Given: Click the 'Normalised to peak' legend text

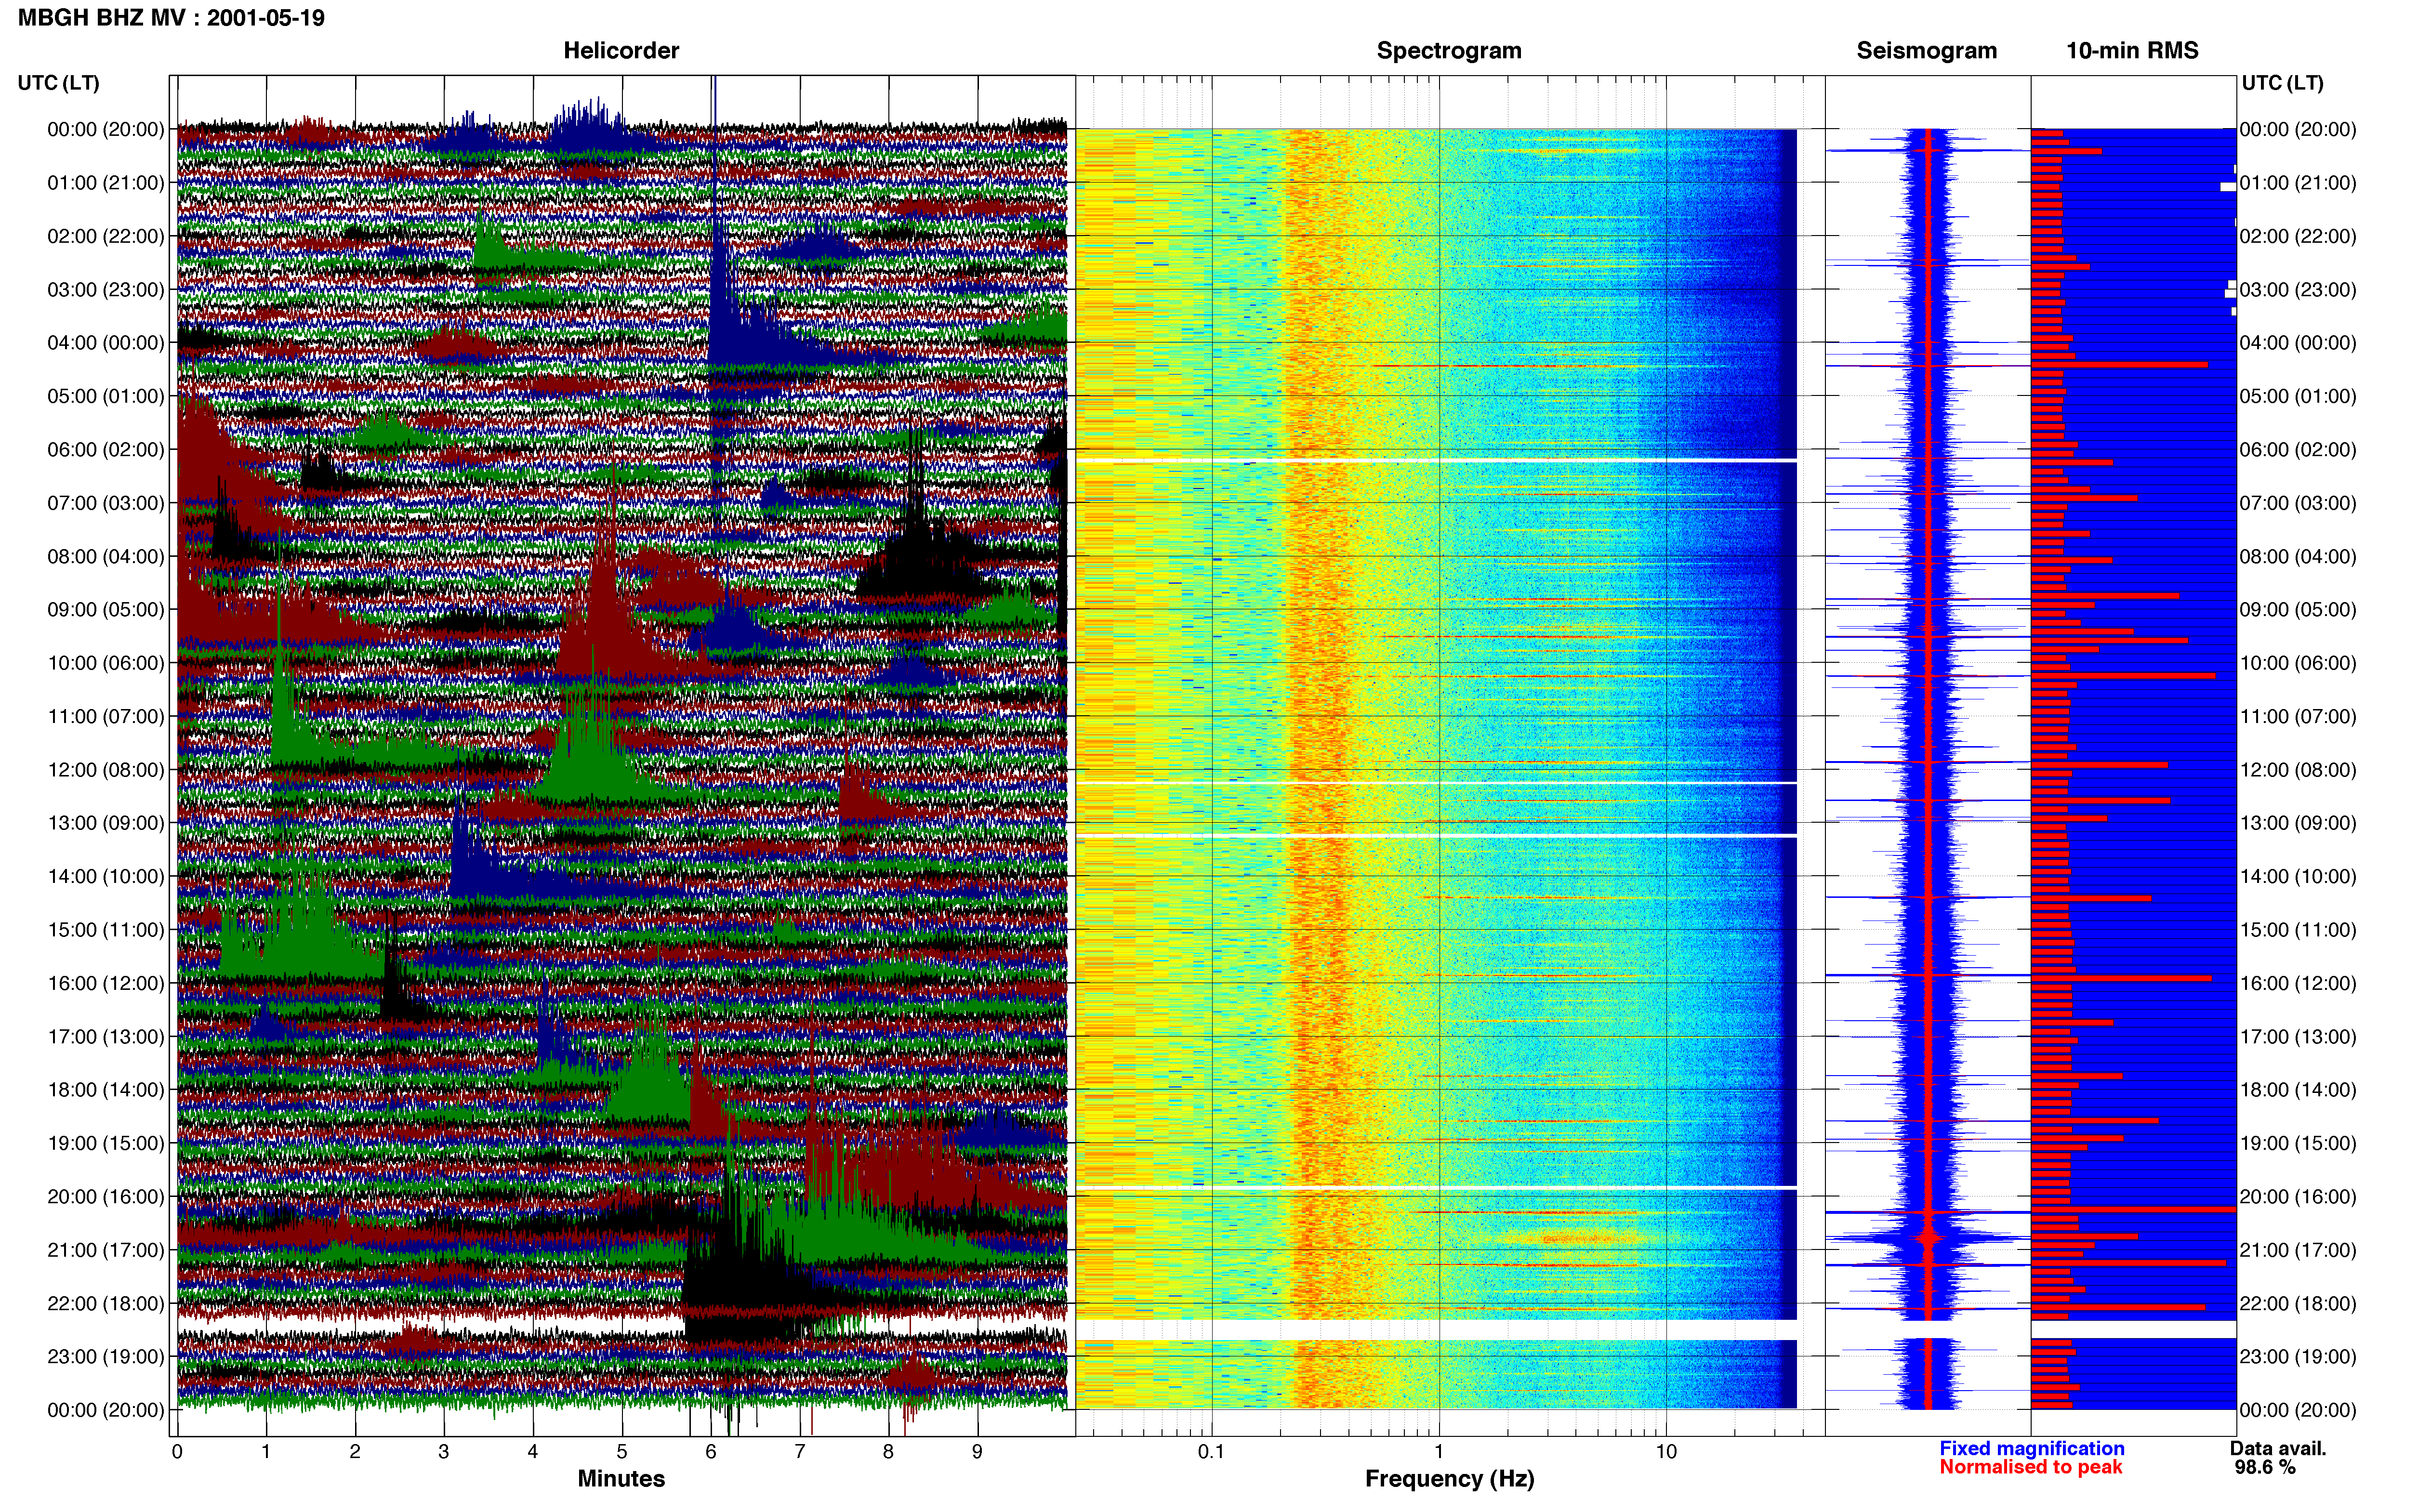Looking at the screenshot, I should [x=2030, y=1468].
